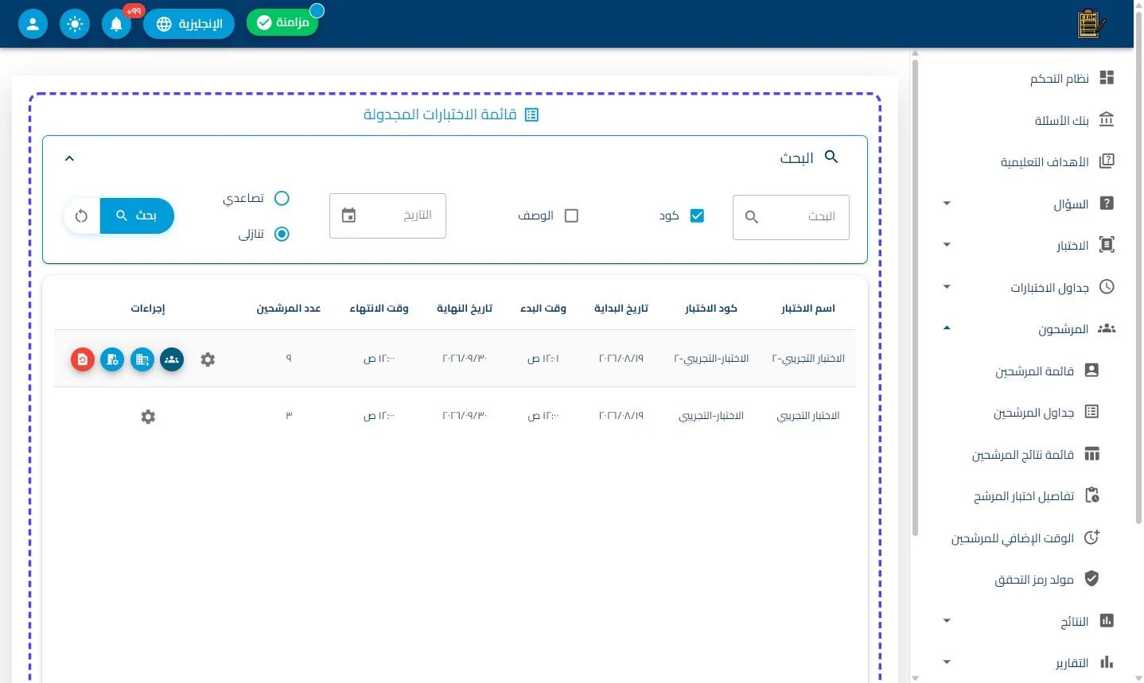
Task: Open candidates group action in first row
Action: 172,359
